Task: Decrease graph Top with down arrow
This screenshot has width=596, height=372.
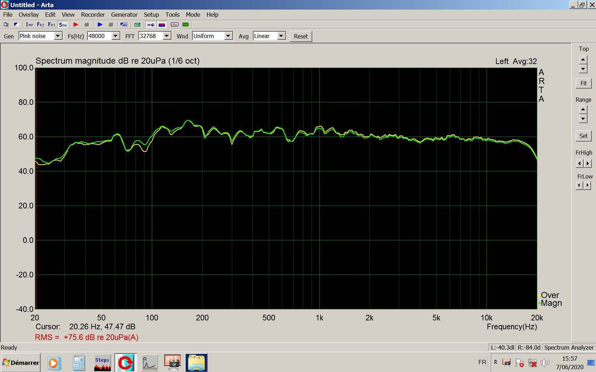Action: [583, 69]
